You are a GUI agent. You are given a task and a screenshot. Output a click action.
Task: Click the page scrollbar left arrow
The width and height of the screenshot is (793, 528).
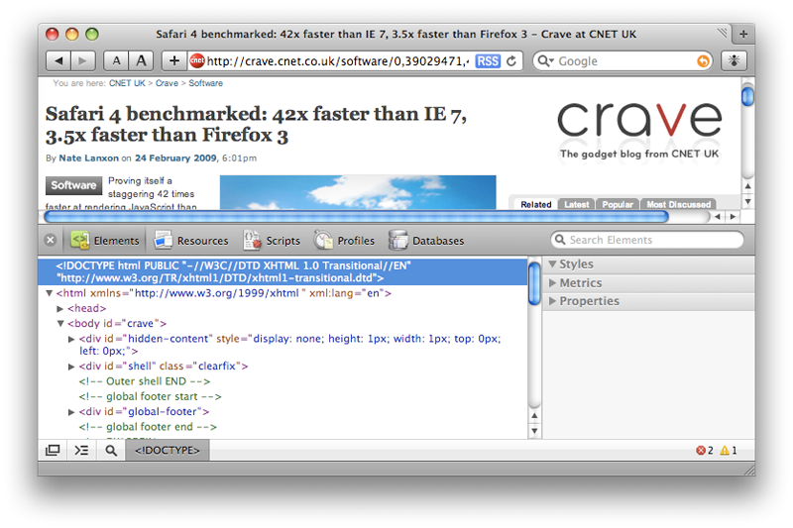718,217
